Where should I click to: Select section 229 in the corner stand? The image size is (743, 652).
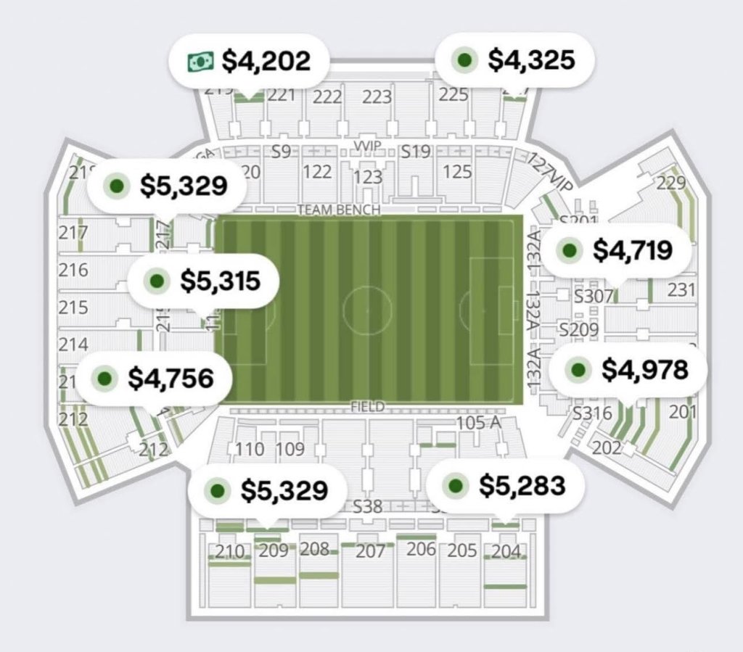click(671, 183)
